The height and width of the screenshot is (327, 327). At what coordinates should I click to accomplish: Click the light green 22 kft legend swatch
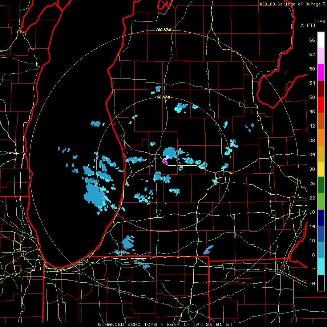(321, 201)
